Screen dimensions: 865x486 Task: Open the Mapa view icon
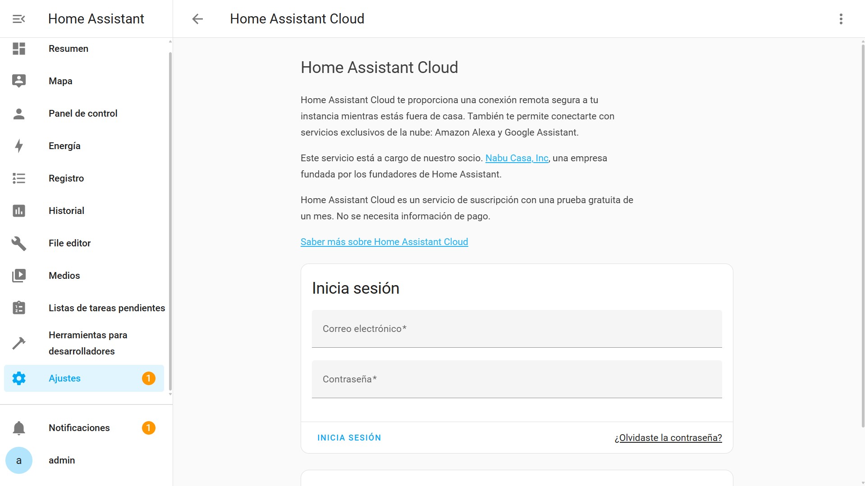pyautogui.click(x=18, y=81)
